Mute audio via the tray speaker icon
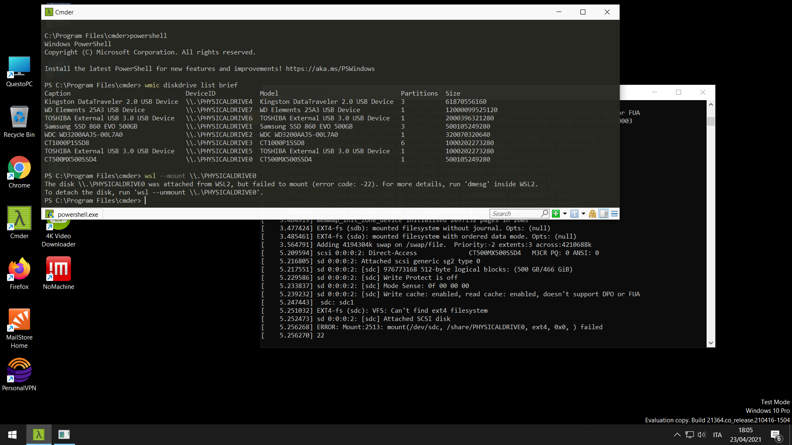Image resolution: width=792 pixels, height=445 pixels. pyautogui.click(x=702, y=434)
